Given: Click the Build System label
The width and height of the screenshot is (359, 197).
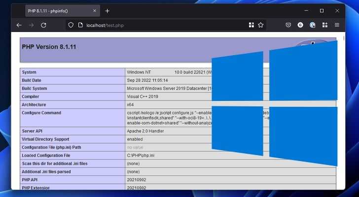Looking at the screenshot, I should coord(35,89).
